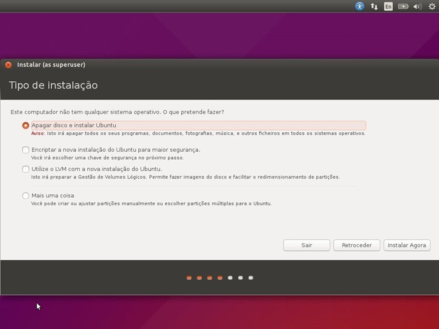
Task: Click the Instalar Agora button
Action: tap(407, 246)
